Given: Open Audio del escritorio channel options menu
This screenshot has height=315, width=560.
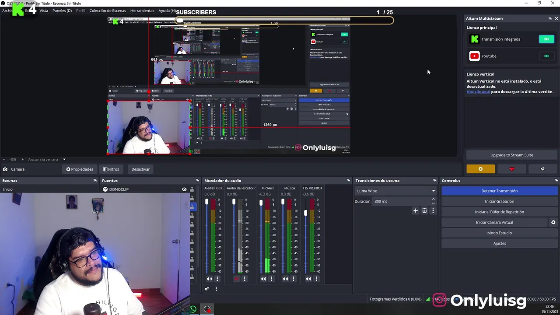Looking at the screenshot, I should 245,279.
